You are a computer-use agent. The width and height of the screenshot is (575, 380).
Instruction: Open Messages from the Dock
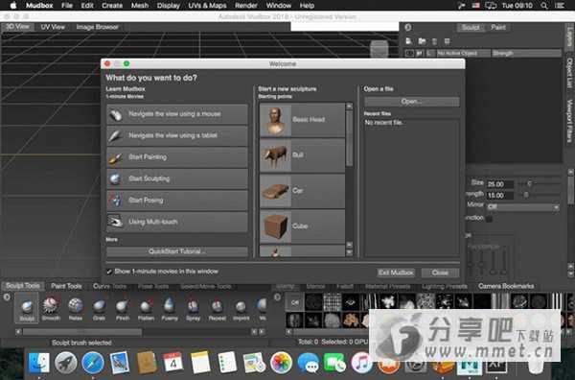click(308, 363)
